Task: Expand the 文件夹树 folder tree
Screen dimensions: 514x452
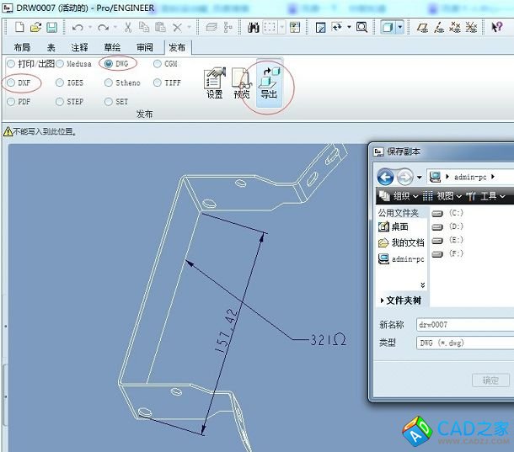Action: tap(400, 300)
